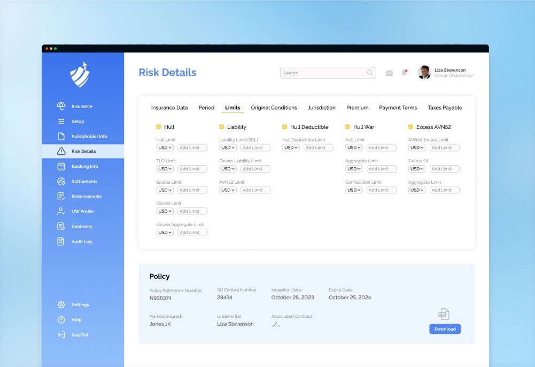Click the Download button
Viewport: 535px width, 367px height.
445,329
